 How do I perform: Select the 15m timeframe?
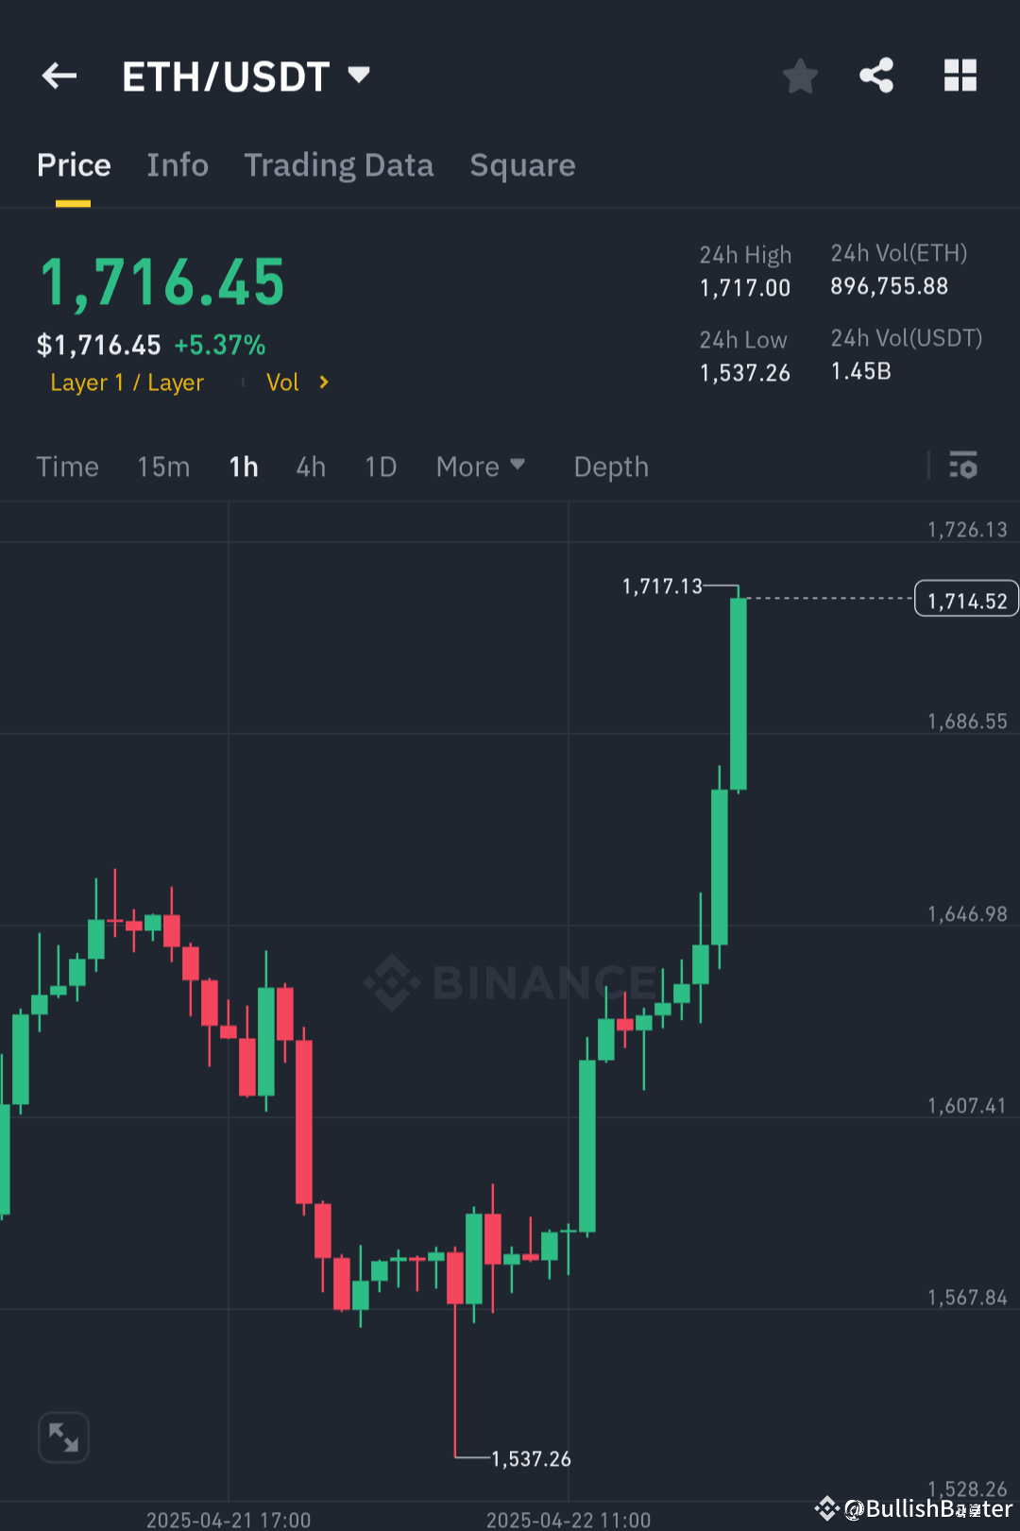162,466
